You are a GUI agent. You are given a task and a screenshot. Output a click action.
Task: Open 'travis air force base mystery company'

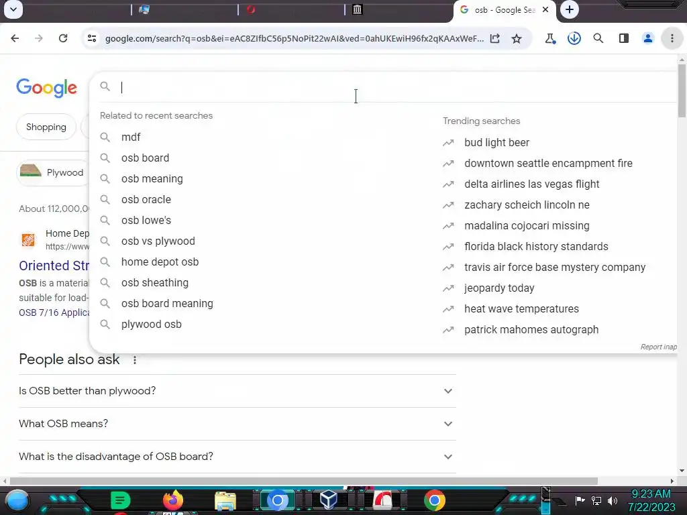click(x=556, y=268)
